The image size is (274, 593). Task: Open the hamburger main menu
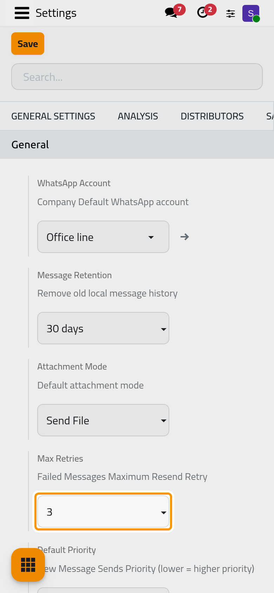[22, 13]
